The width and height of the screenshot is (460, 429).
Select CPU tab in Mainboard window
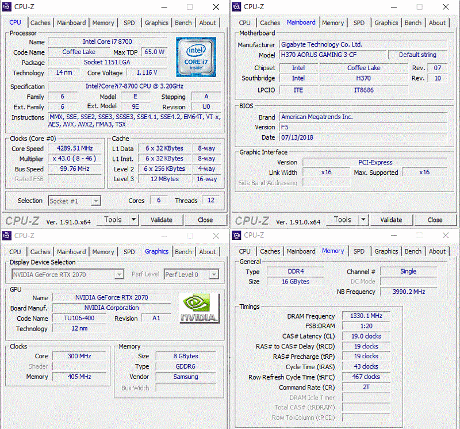pyautogui.click(x=245, y=23)
